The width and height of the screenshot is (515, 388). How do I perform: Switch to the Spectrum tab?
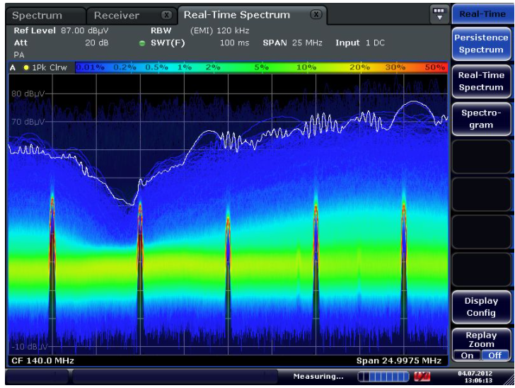pos(37,16)
